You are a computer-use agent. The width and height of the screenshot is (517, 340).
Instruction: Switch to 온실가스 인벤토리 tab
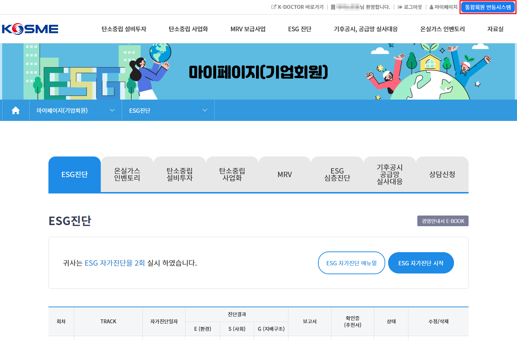[127, 174]
